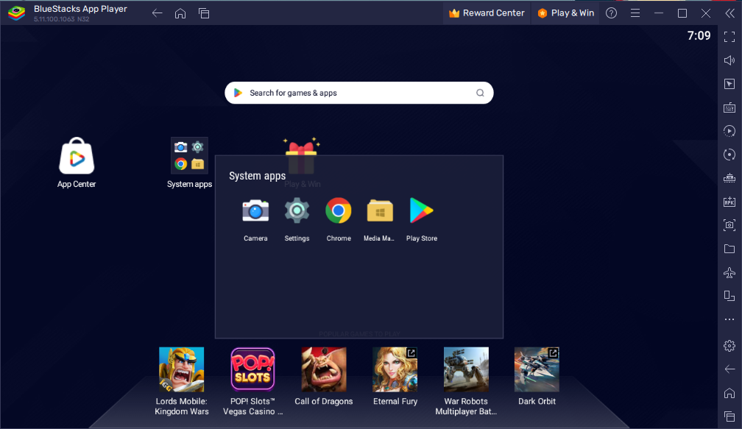
Task: Collapse the side toolbar with the double chevron
Action: 729,13
